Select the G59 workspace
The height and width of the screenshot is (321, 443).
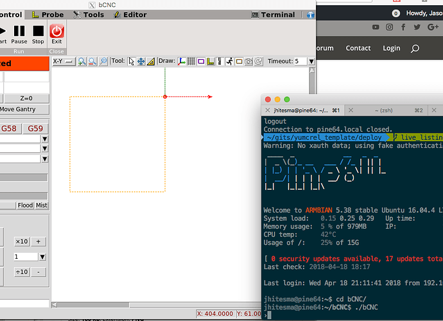(35, 128)
